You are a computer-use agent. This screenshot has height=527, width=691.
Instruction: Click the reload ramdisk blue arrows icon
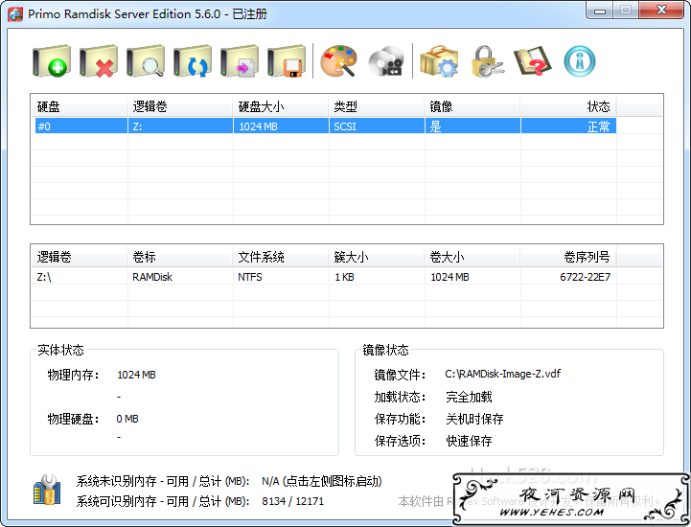(x=193, y=61)
